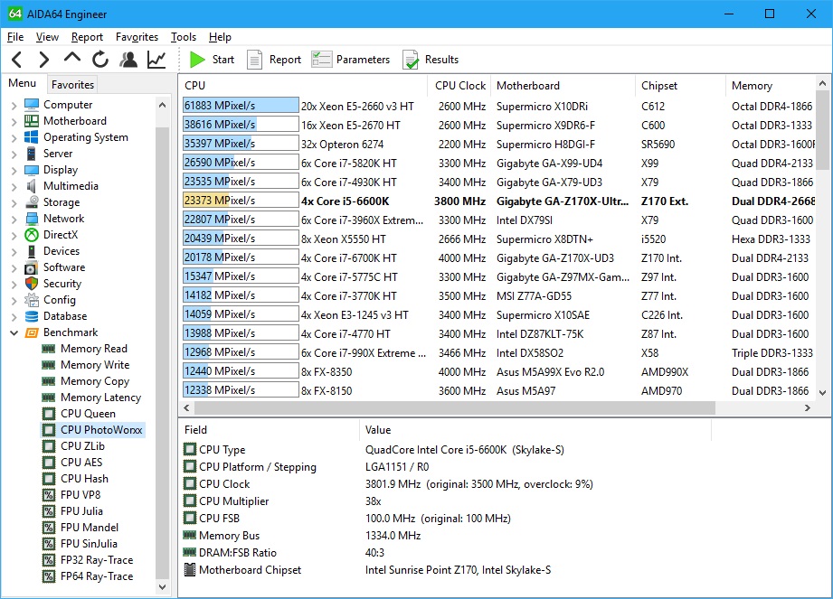The width and height of the screenshot is (833, 599).
Task: Select the Security shield icon
Action: click(32, 284)
